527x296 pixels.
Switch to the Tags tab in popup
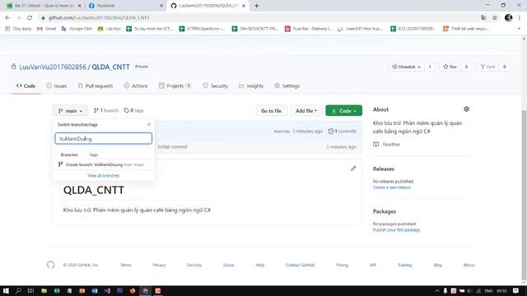[x=93, y=155]
